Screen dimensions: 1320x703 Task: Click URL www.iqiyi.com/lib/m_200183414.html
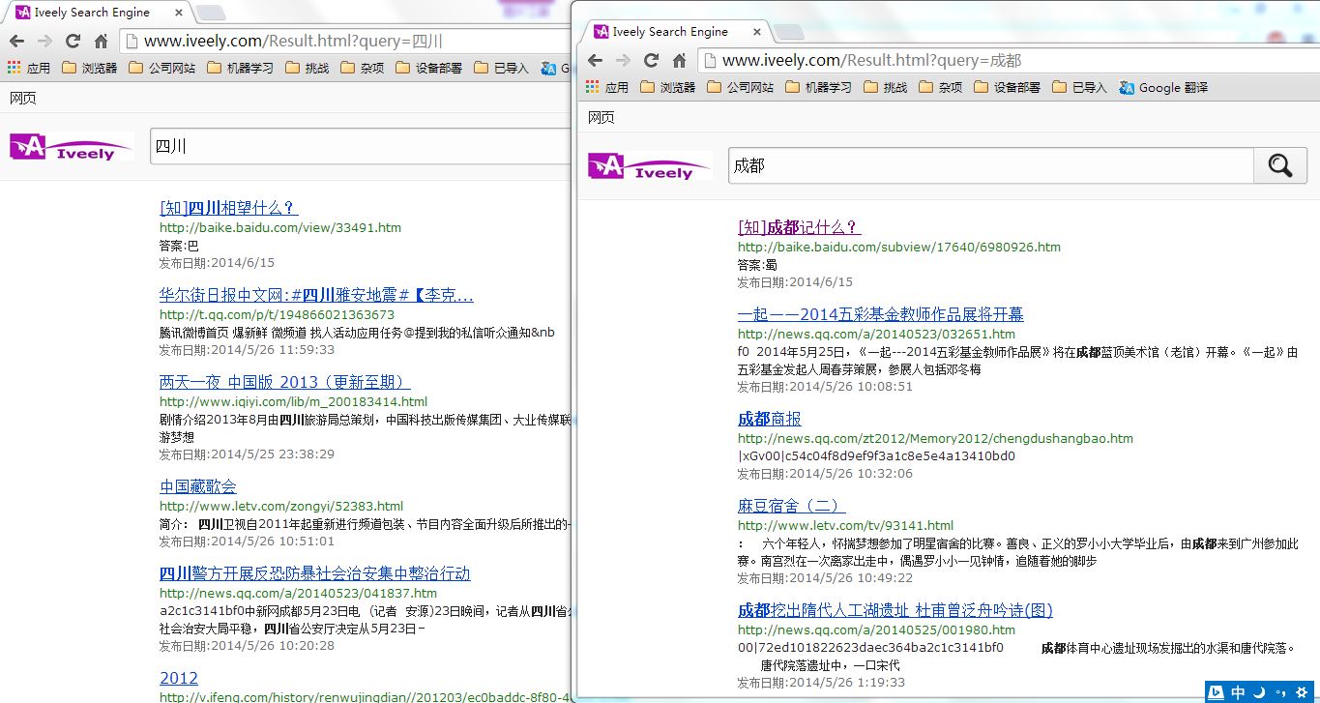click(x=293, y=402)
